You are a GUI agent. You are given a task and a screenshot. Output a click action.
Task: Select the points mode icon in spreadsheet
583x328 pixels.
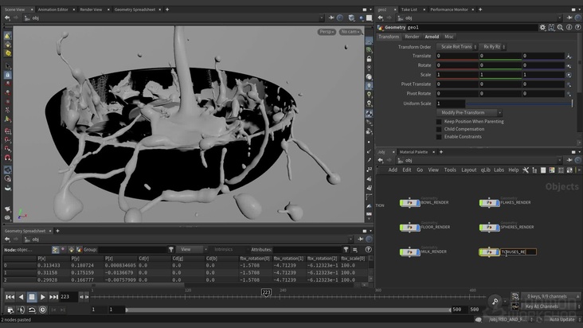click(56, 250)
